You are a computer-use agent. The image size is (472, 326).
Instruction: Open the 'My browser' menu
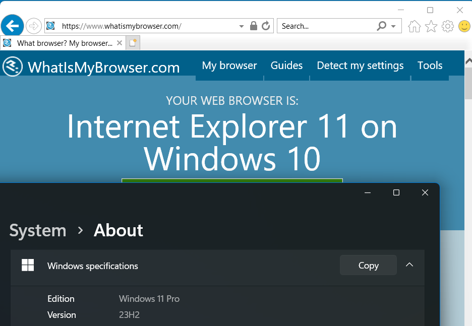click(x=229, y=66)
